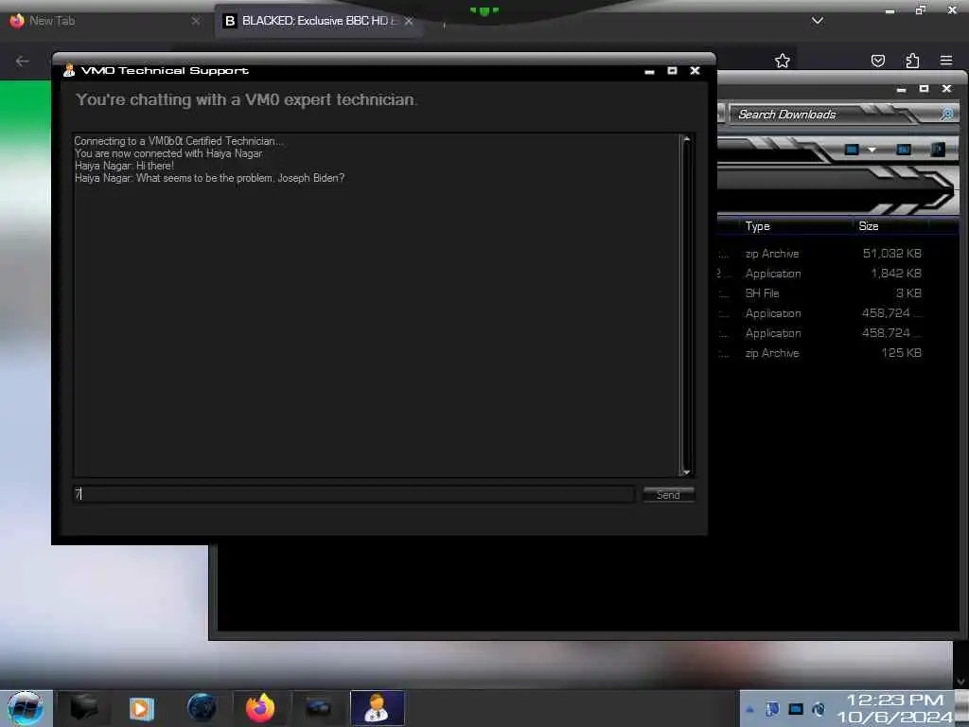Click the chat scrollbar up arrow
969x727 pixels.
[686, 140]
